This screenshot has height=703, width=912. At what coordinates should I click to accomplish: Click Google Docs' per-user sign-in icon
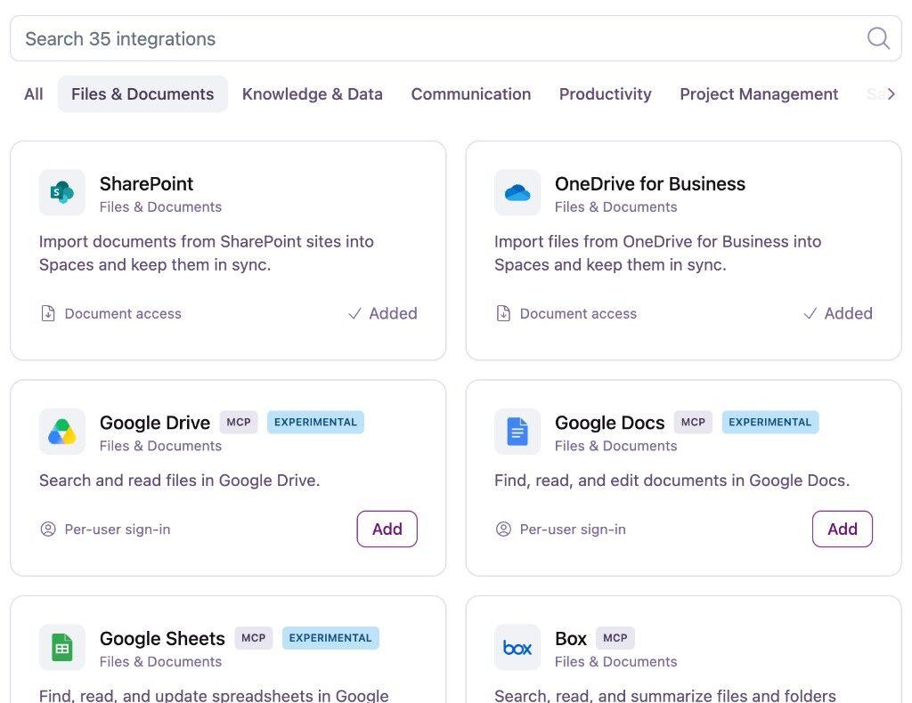click(504, 529)
